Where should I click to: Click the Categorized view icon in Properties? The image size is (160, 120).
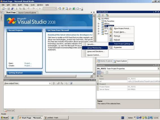pyautogui.click(x=99, y=73)
